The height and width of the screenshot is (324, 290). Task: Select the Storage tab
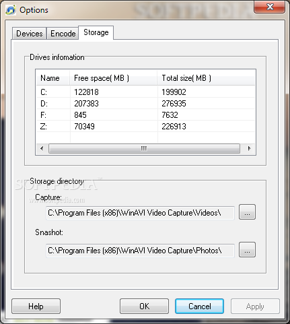96,32
